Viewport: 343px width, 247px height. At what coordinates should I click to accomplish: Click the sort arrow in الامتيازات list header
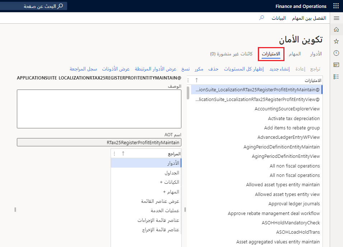pos(196,81)
